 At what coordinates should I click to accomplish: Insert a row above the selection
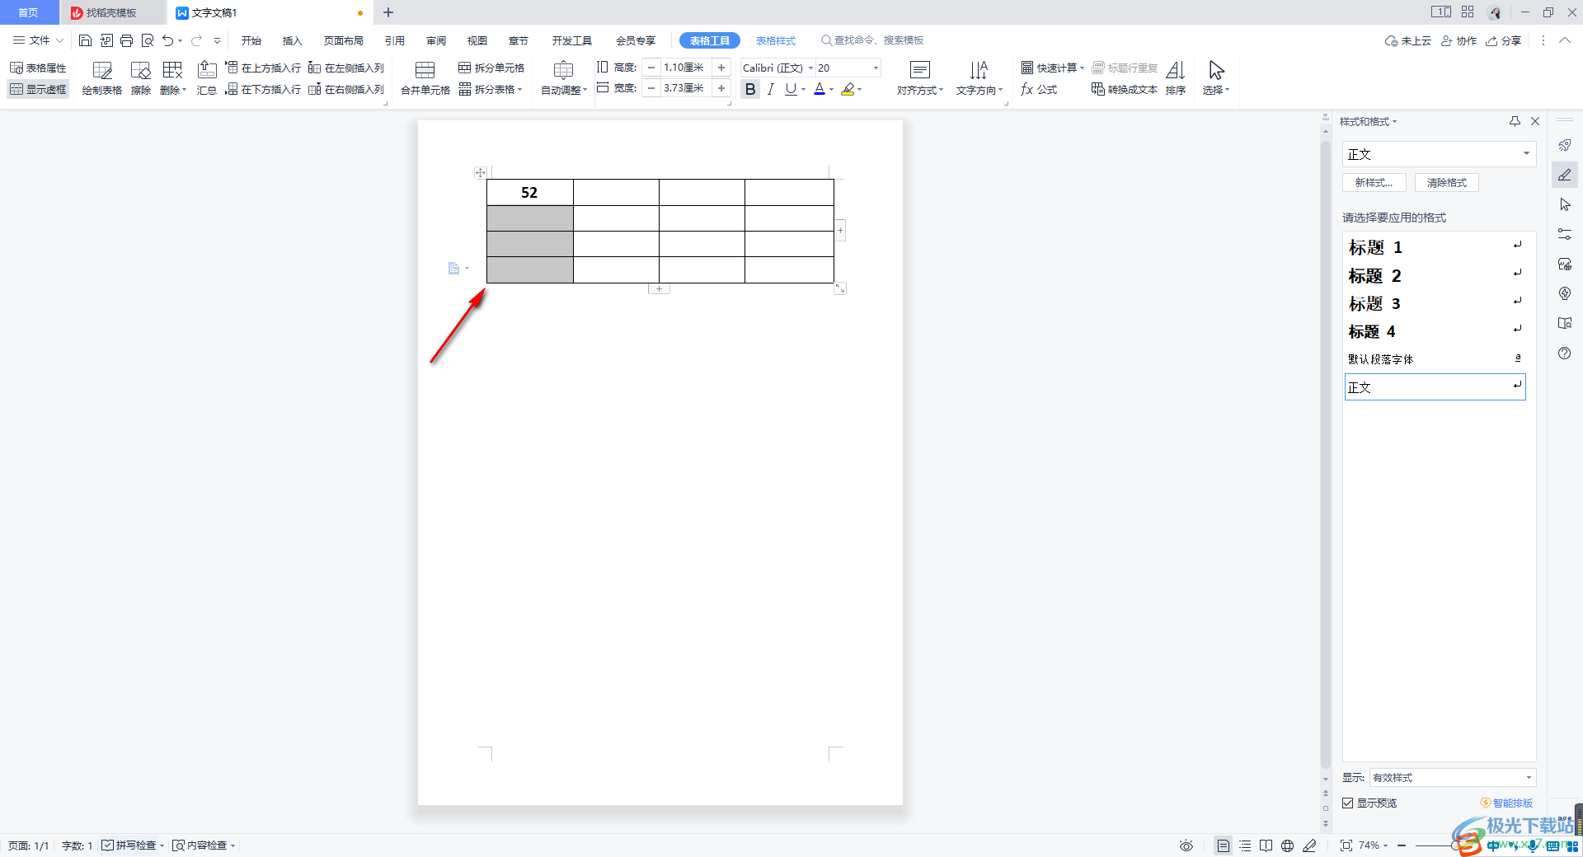click(263, 68)
